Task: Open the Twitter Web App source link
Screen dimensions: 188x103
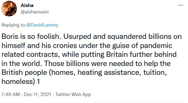Action: click(73, 94)
